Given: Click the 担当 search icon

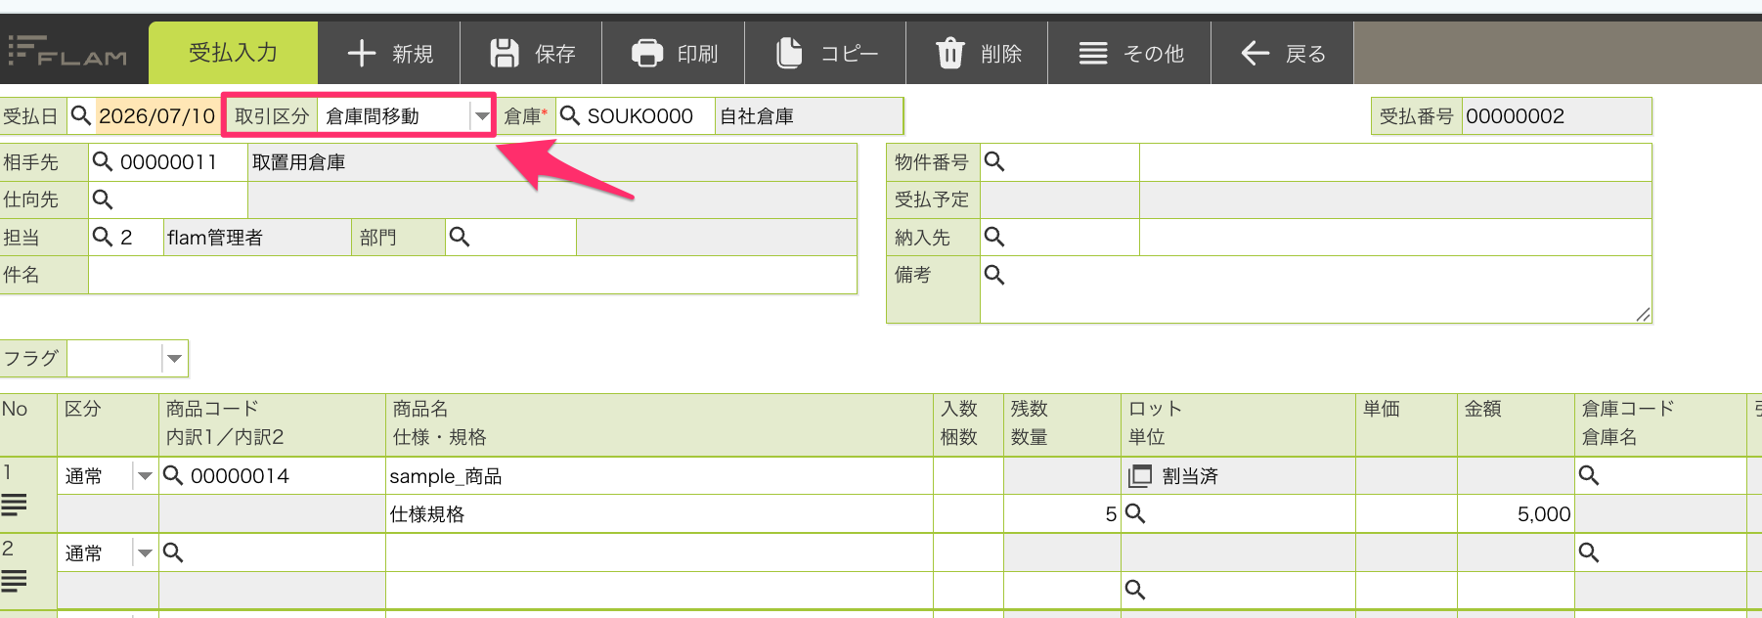Looking at the screenshot, I should 103,237.
